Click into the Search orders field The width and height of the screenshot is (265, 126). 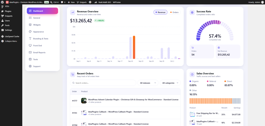click(x=103, y=83)
